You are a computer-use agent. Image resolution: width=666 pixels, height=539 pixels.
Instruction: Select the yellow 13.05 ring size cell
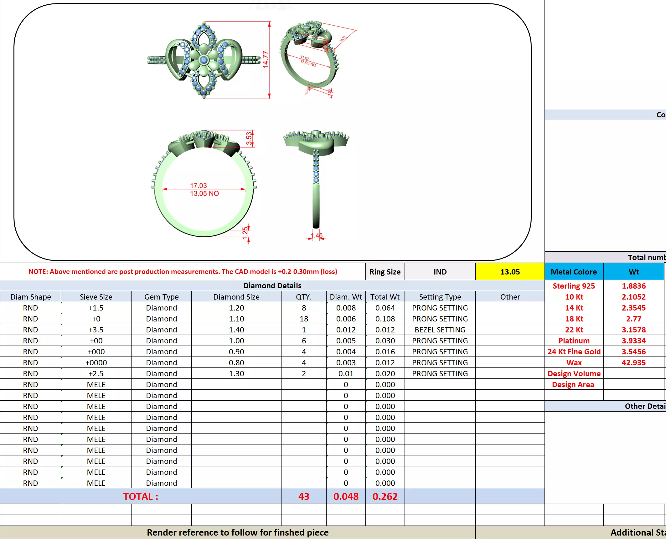tap(510, 272)
